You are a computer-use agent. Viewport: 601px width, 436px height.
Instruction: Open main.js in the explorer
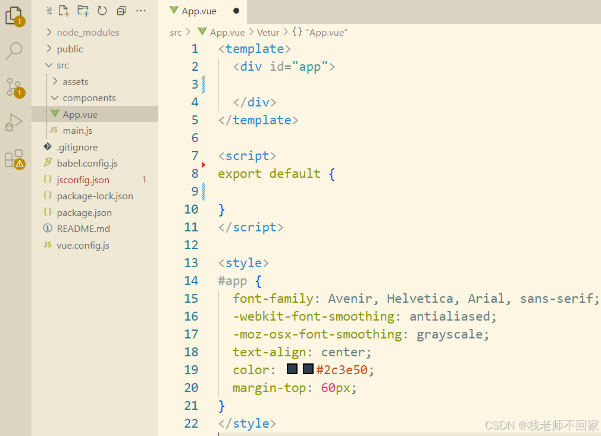tap(77, 131)
